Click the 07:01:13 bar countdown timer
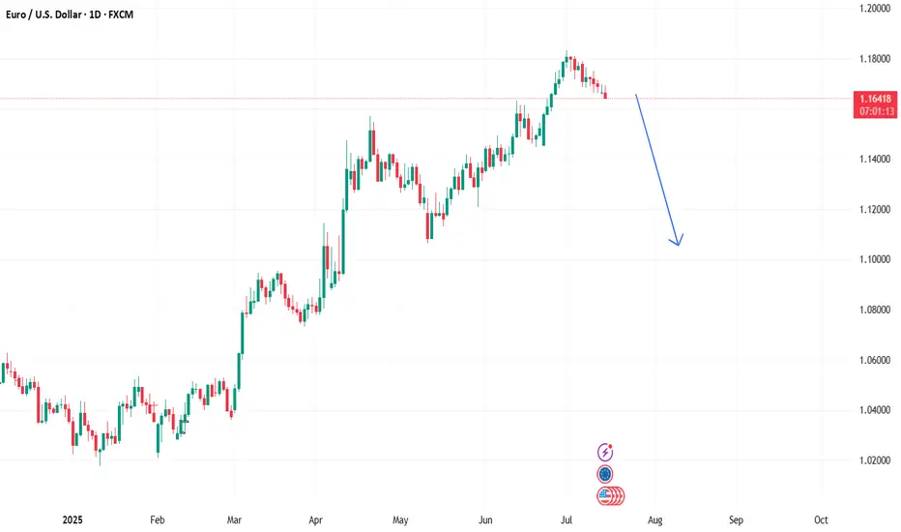The width and height of the screenshot is (901, 532). point(877,111)
